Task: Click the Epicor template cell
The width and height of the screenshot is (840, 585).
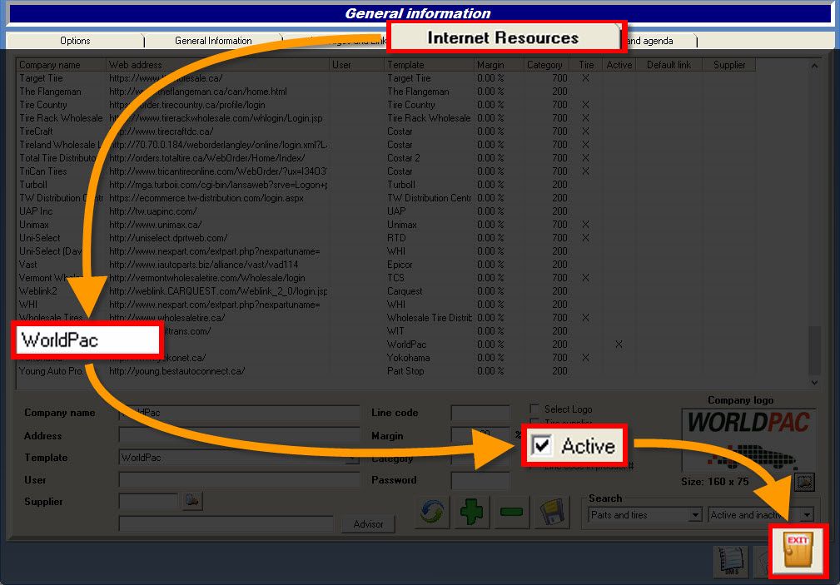Action: click(x=400, y=265)
